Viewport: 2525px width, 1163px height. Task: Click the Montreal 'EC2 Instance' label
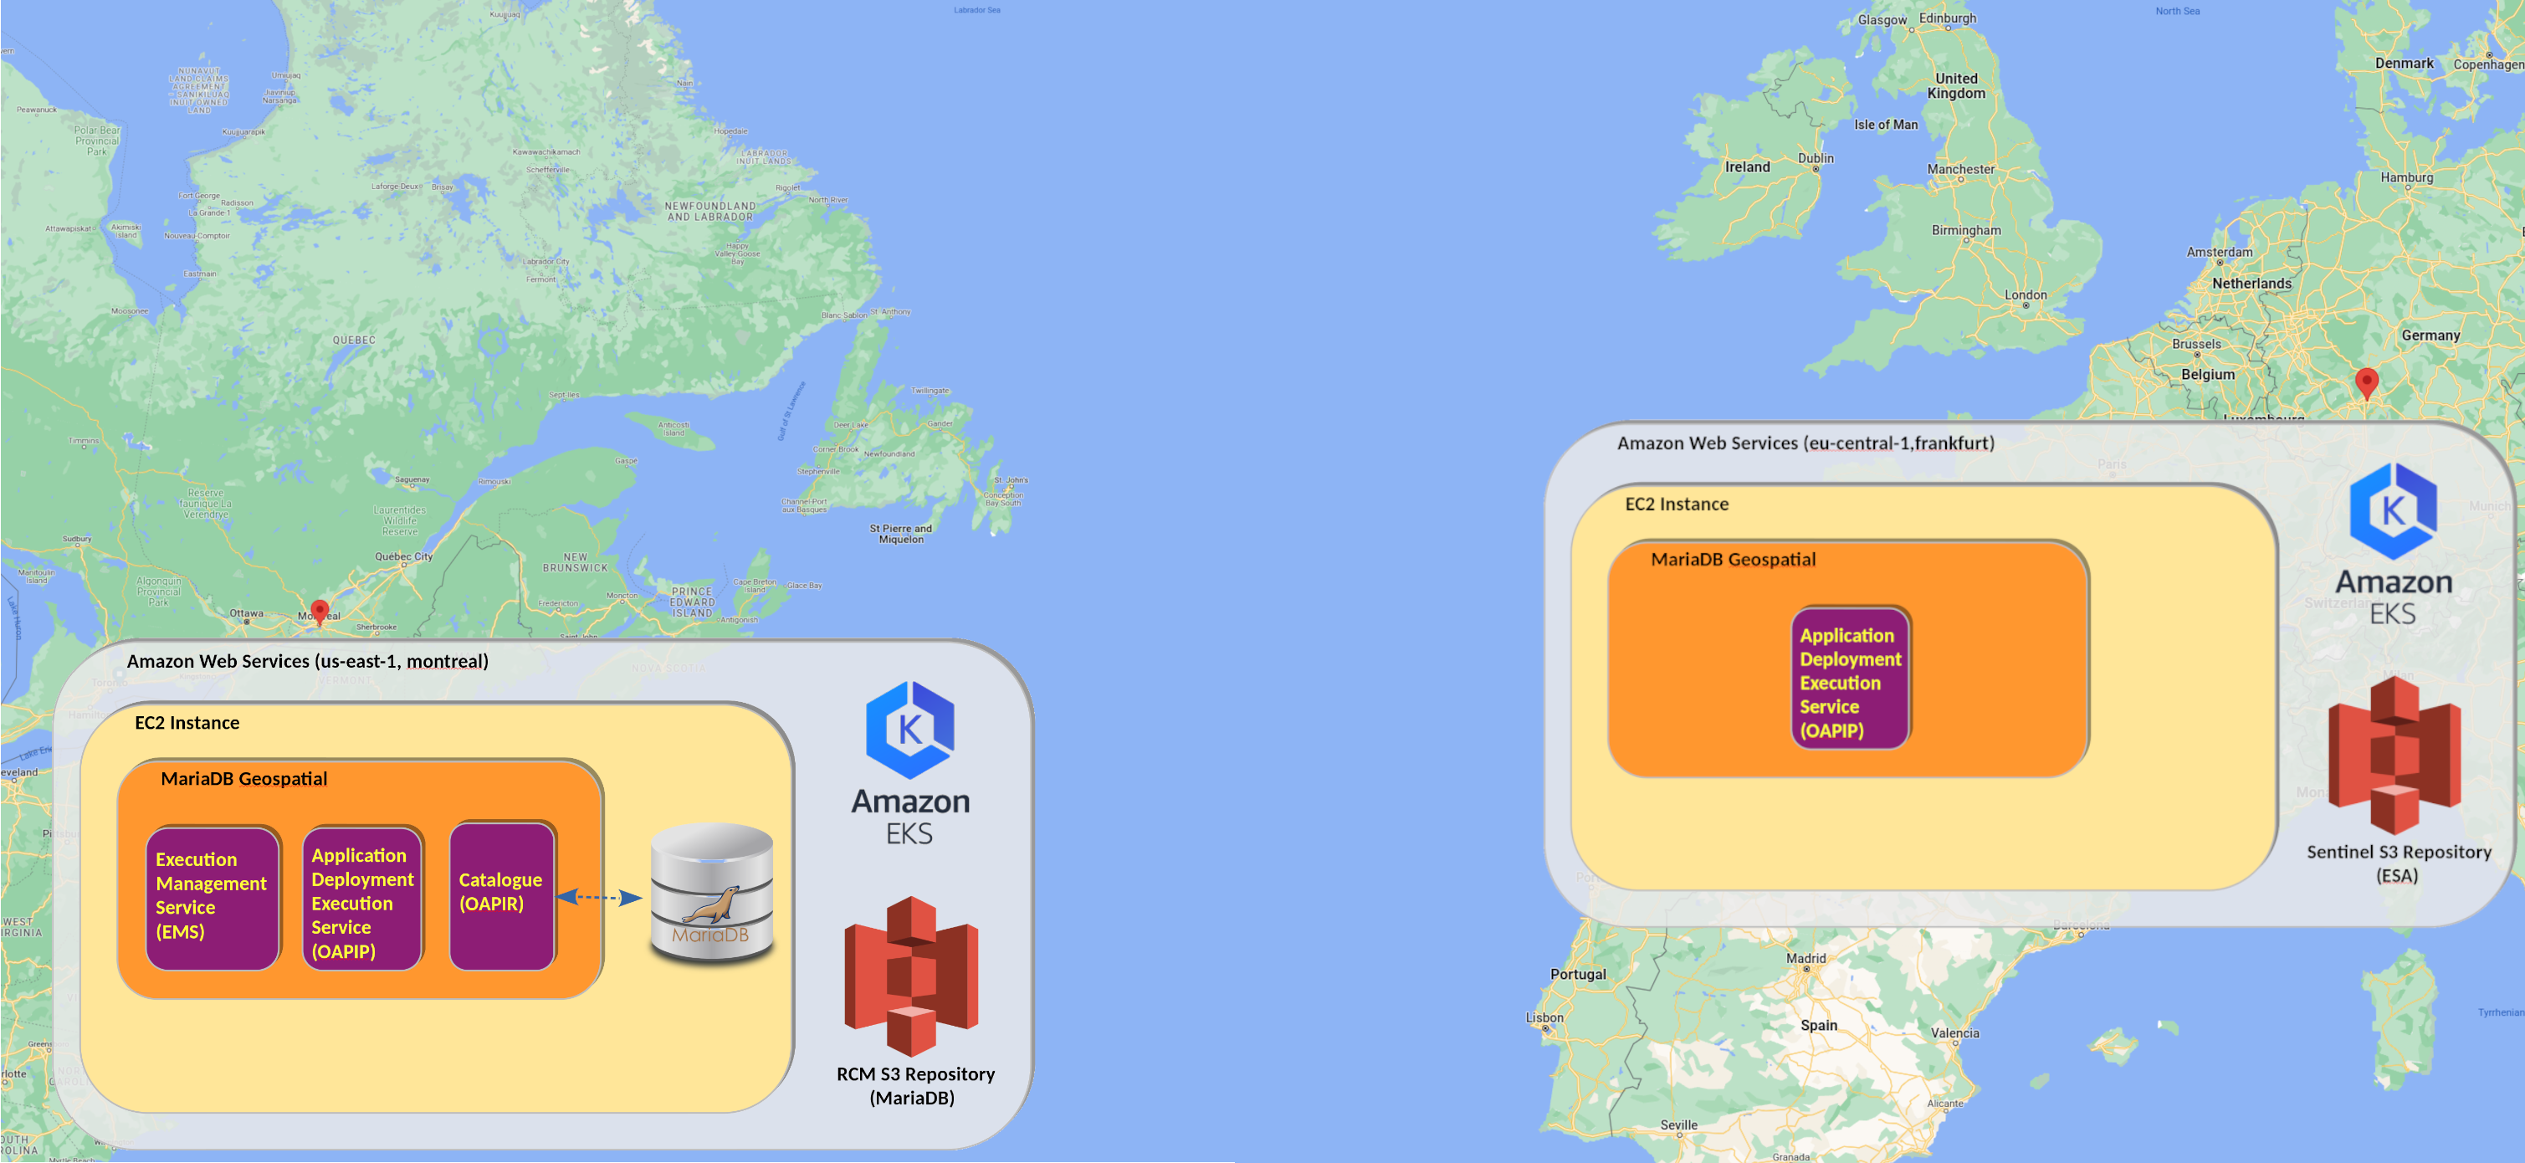point(187,723)
